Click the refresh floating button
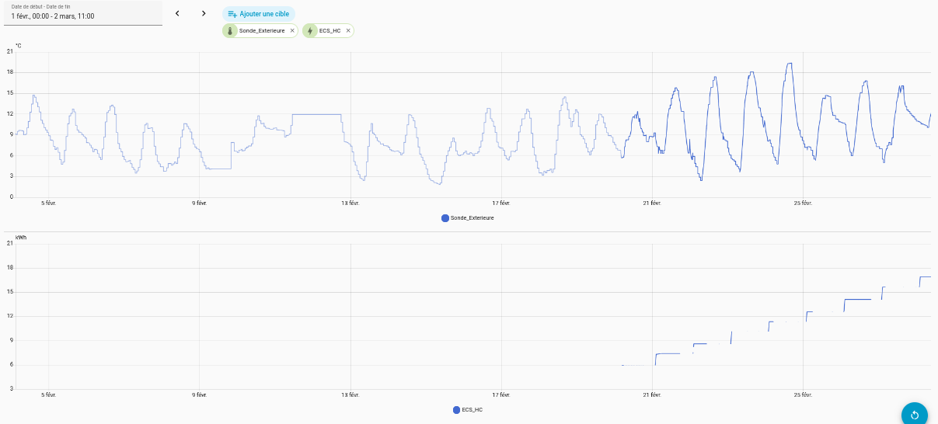 (x=914, y=414)
